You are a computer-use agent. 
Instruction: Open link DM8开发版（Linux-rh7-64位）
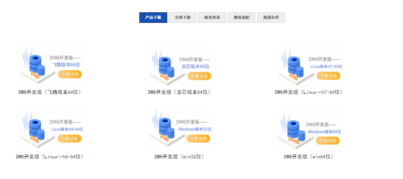(x=309, y=92)
